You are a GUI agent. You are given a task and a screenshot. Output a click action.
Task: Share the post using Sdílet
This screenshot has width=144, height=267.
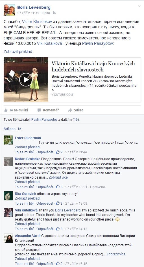coord(75,110)
